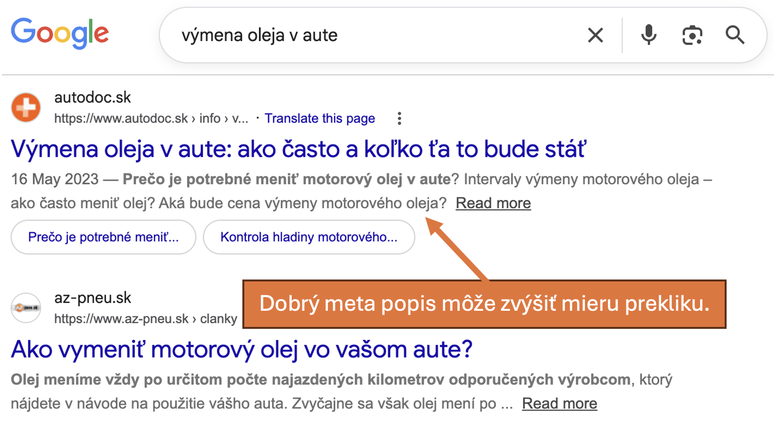Viewport: 774px width, 430px height.
Task: Click the autodoc.sk URL breadcrumb
Action: point(151,118)
